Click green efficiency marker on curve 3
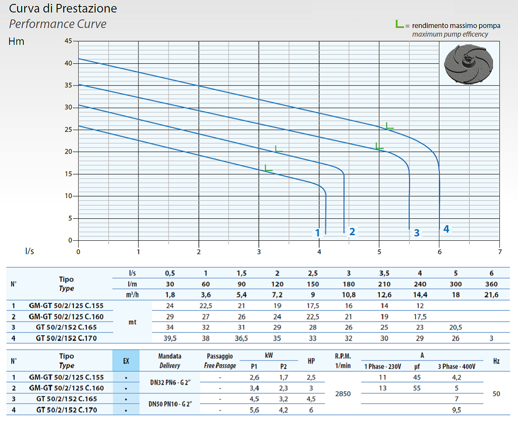Viewport: 518px width, 425px height. pyautogui.click(x=379, y=146)
